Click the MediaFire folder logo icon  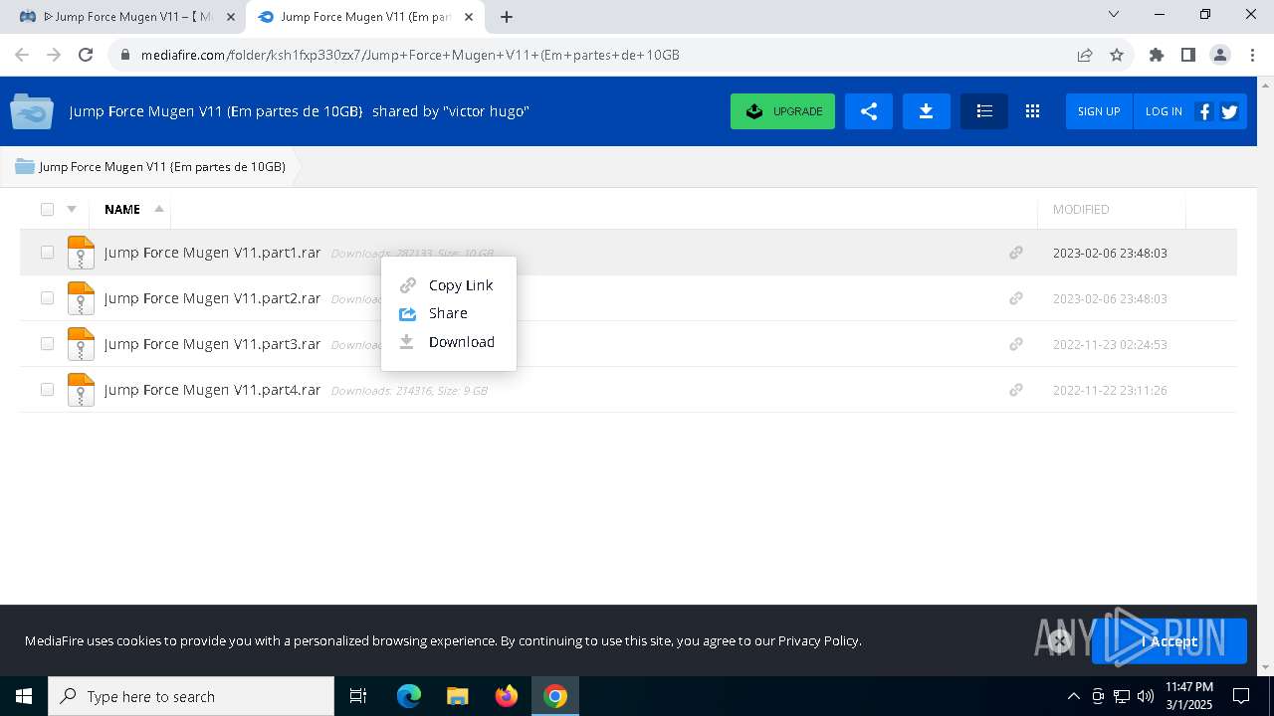32,111
